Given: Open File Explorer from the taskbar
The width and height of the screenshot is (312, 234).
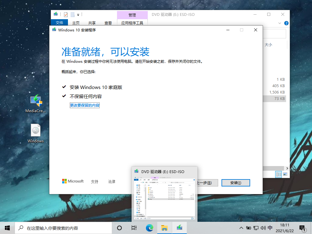Looking at the screenshot, I should 164,228.
